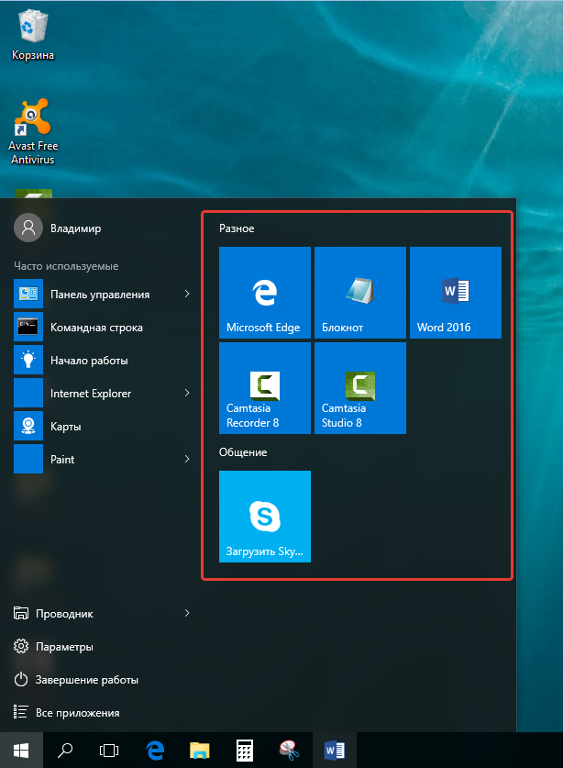
Task: Switch to Word on the taskbar
Action: click(335, 750)
